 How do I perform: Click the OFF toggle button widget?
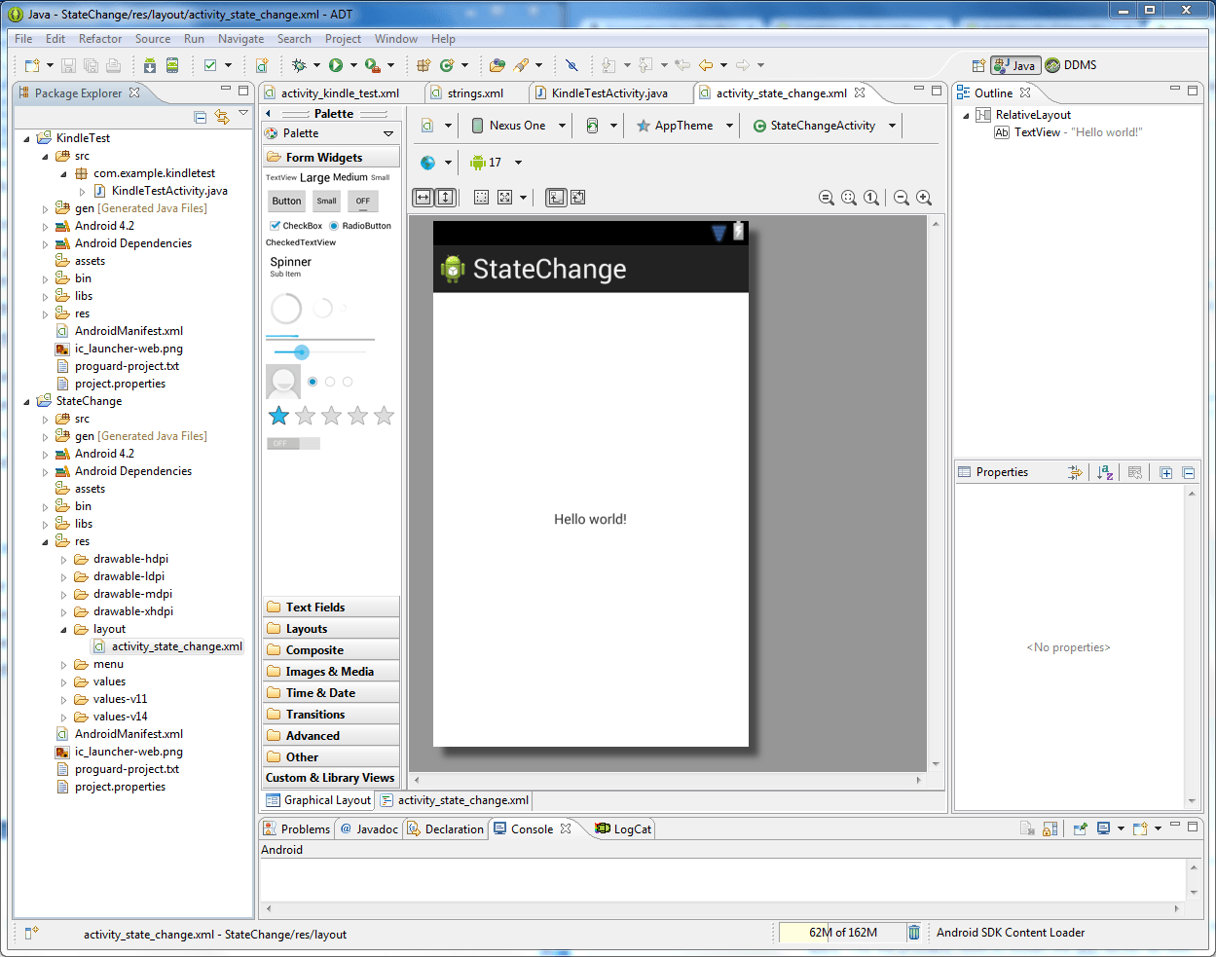[x=362, y=202]
